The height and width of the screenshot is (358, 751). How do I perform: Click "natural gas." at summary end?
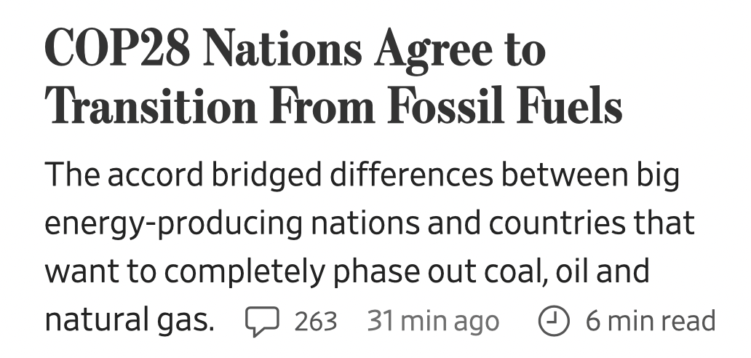[130, 321]
